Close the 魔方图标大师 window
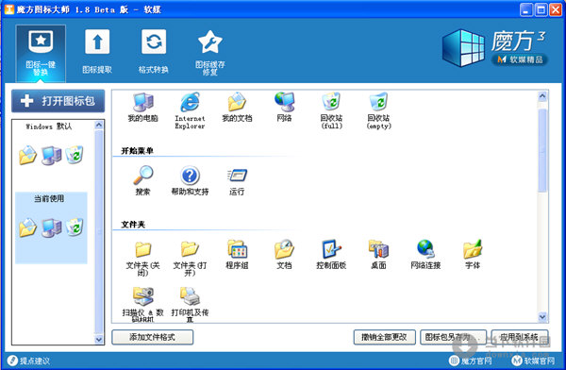Screen dimensions: 566x370 coord(556,9)
